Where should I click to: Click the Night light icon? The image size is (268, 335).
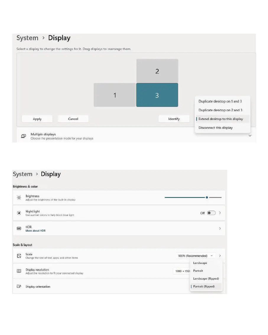coord(19,213)
